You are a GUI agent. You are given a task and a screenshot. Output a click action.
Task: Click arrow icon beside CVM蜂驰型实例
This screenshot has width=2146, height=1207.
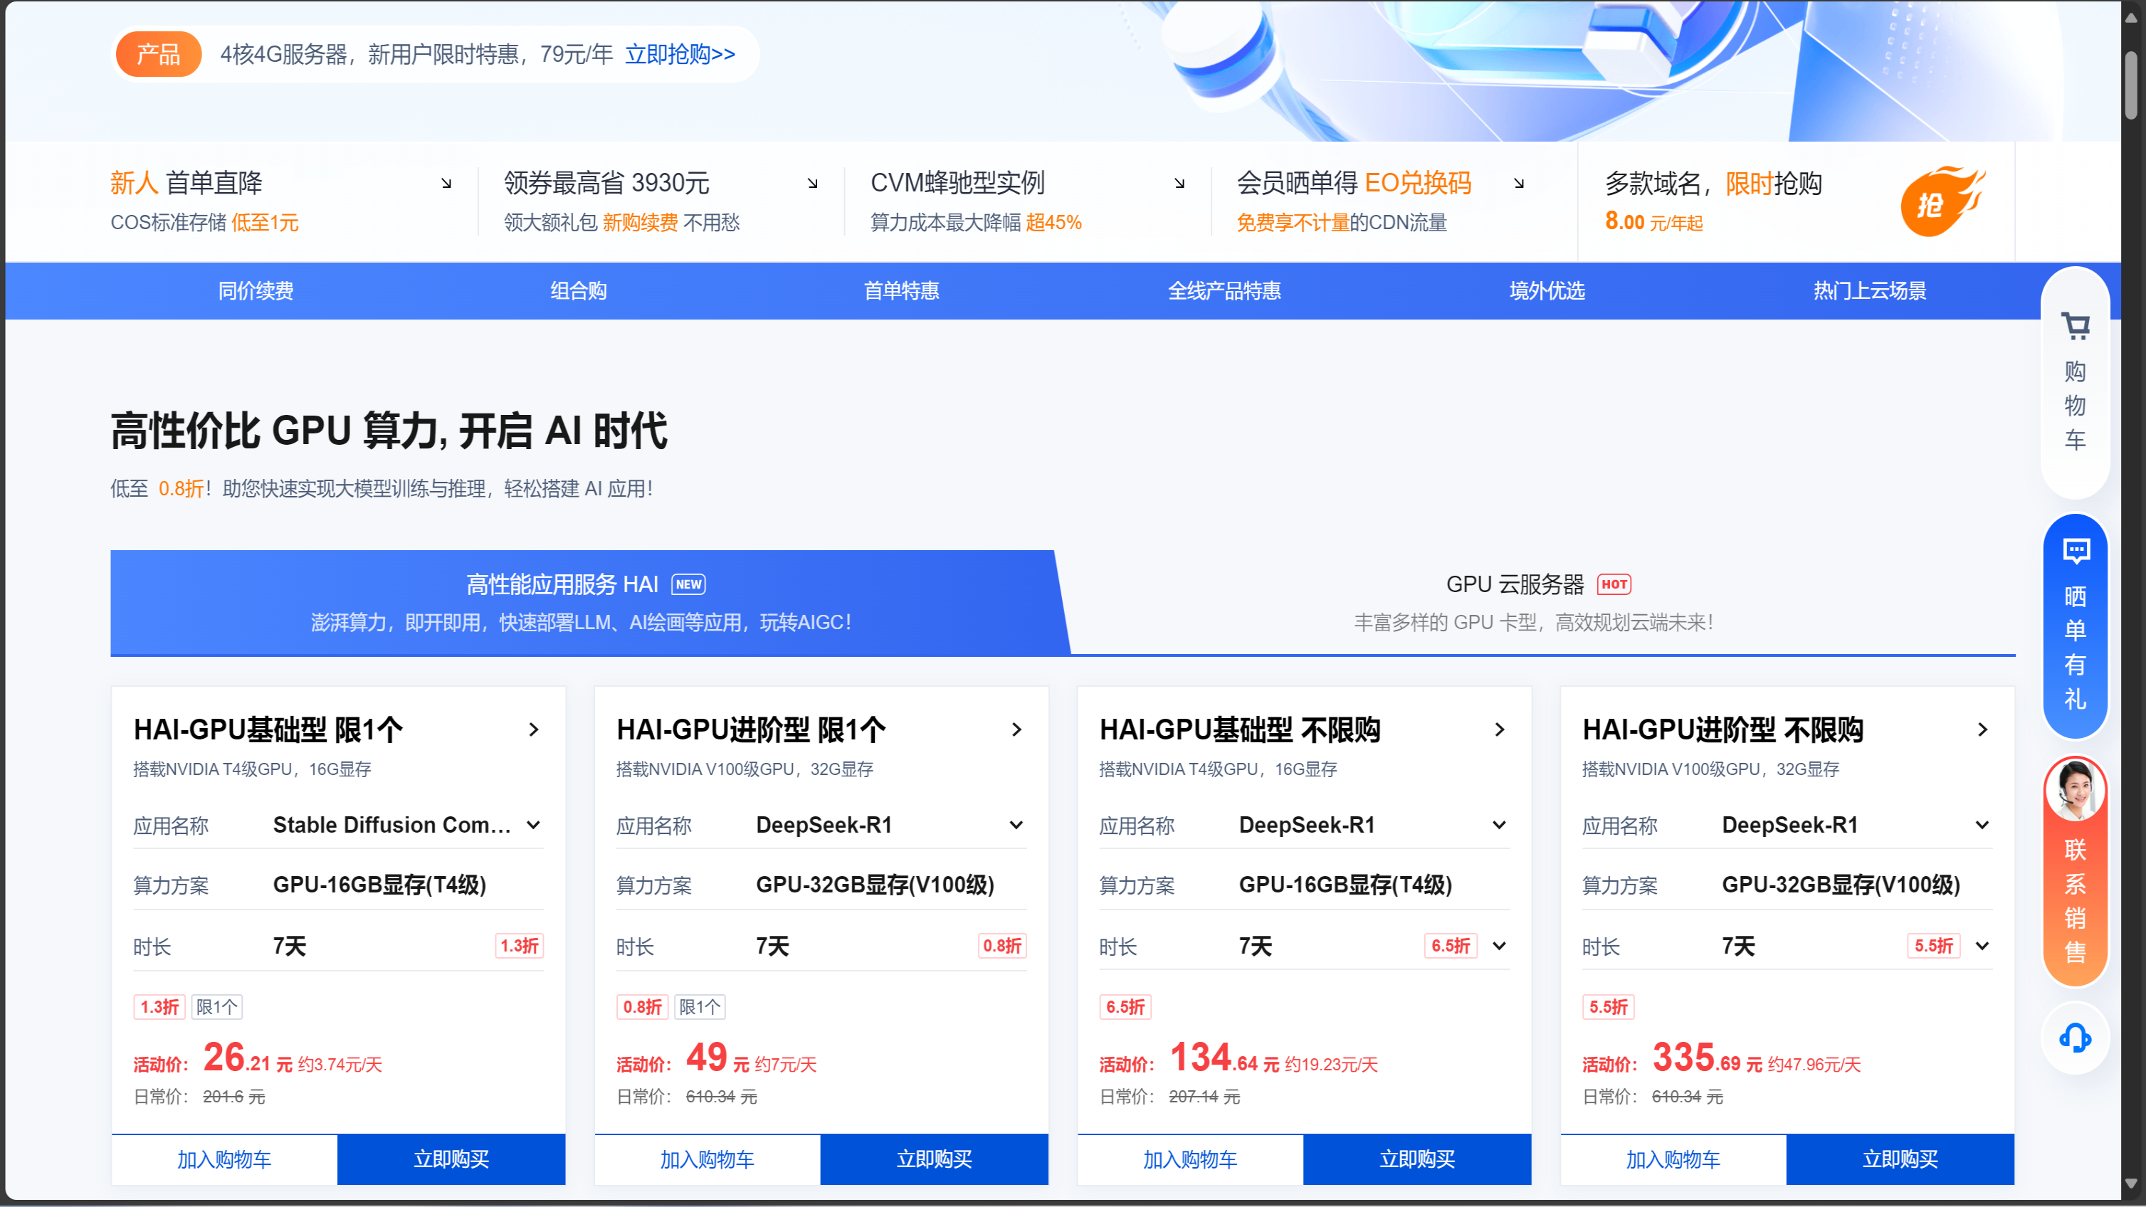(1179, 184)
